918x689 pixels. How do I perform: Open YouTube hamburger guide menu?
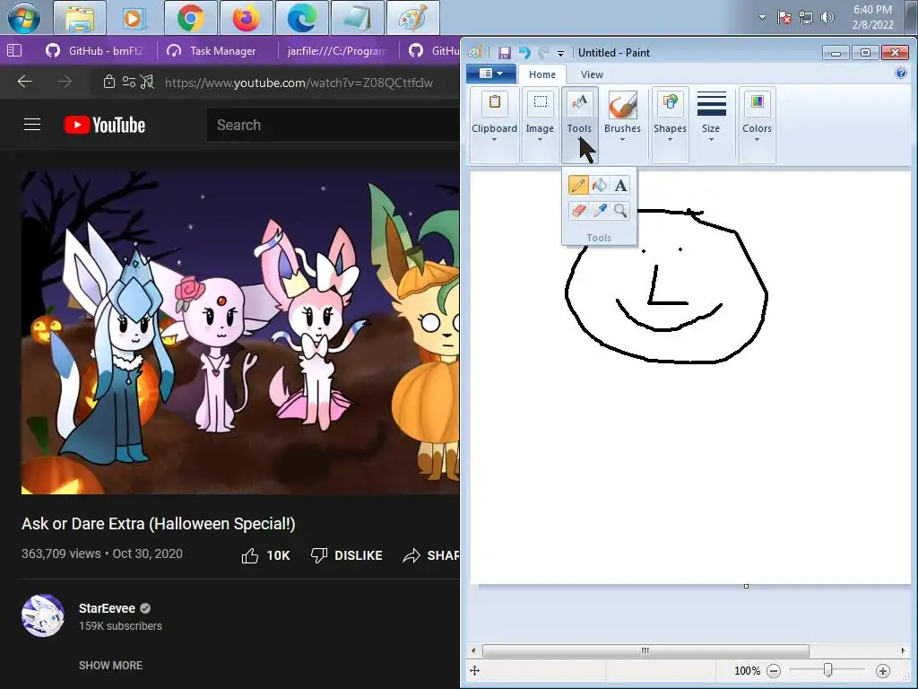[32, 125]
